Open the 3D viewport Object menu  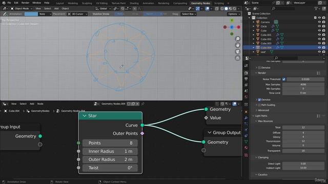[65, 9]
